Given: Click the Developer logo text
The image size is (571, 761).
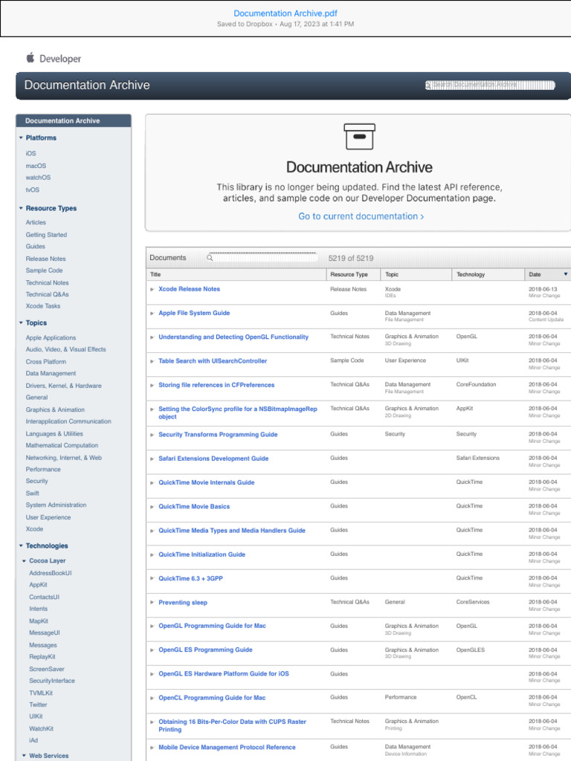Looking at the screenshot, I should click(60, 59).
